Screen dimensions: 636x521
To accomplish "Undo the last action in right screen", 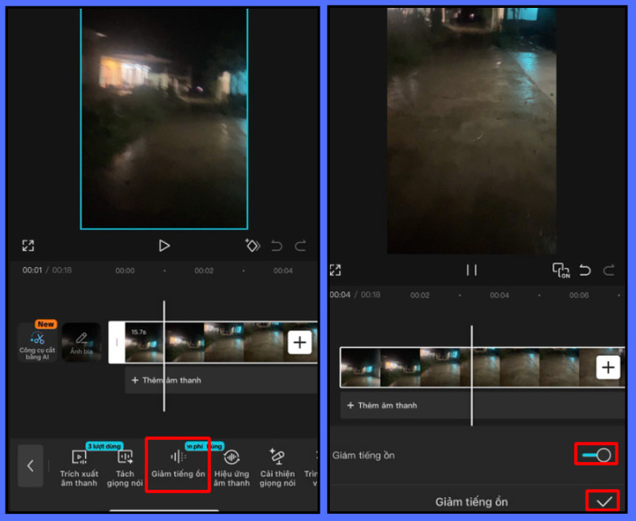I will (x=585, y=270).
